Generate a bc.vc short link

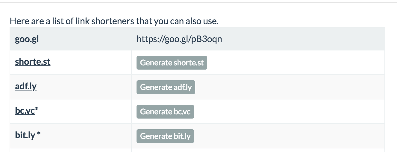tap(165, 112)
